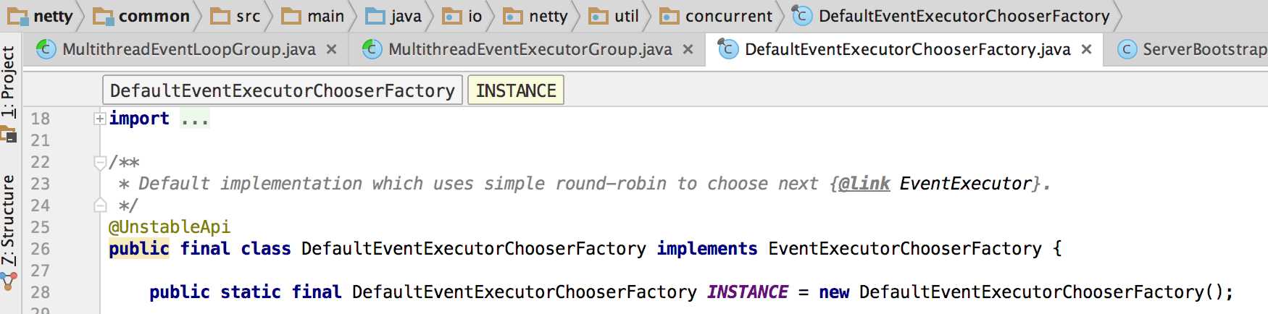Click DefaultEventExecutorChooserFactory editor breadcrumb button
1268x314 pixels.
point(283,90)
